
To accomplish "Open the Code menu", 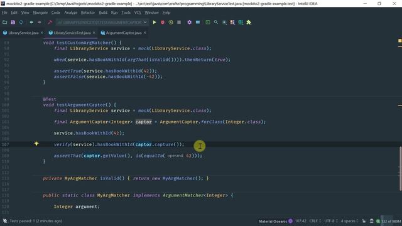I will (56, 13).
